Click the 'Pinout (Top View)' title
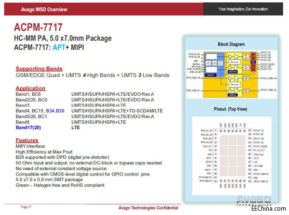Viewport: 289px width, 215px height. tap(231, 109)
